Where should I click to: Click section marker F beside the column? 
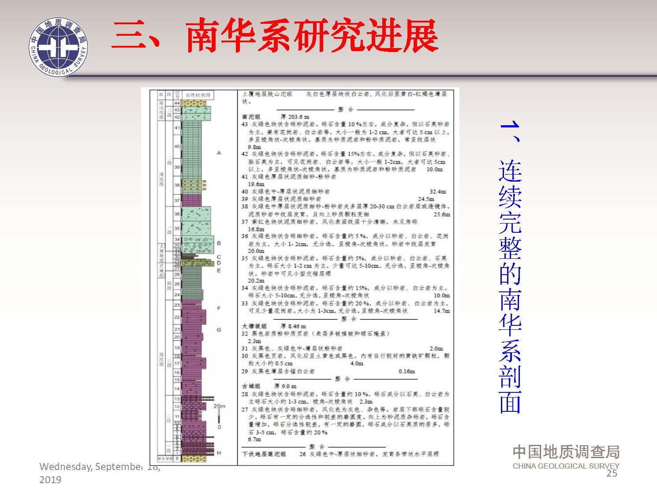(x=219, y=308)
